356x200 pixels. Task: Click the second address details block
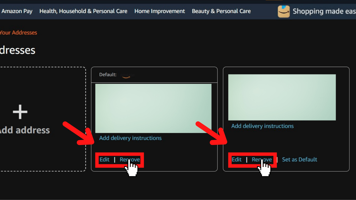click(x=282, y=97)
